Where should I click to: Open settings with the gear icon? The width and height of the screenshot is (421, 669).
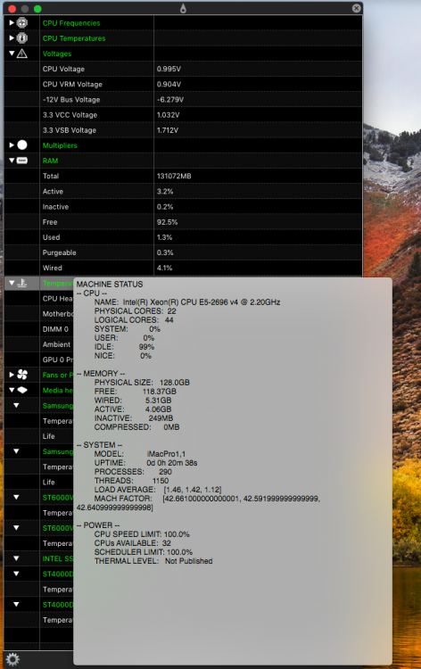(12, 659)
